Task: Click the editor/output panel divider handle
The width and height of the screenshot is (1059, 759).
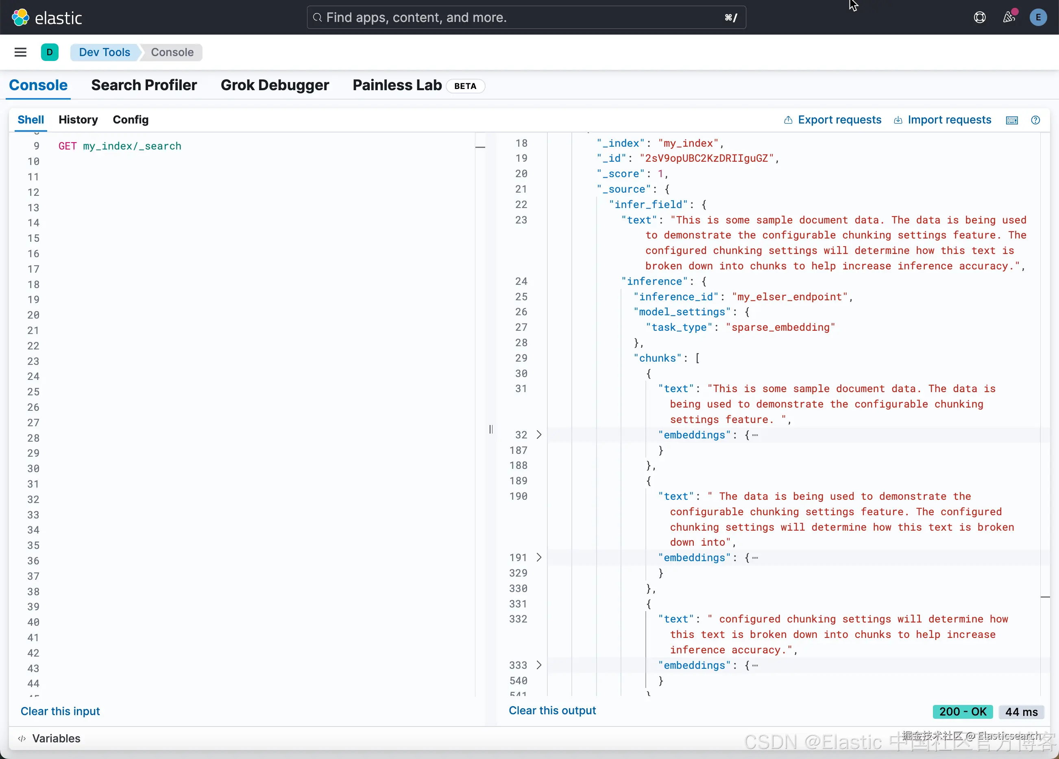Action: click(491, 429)
